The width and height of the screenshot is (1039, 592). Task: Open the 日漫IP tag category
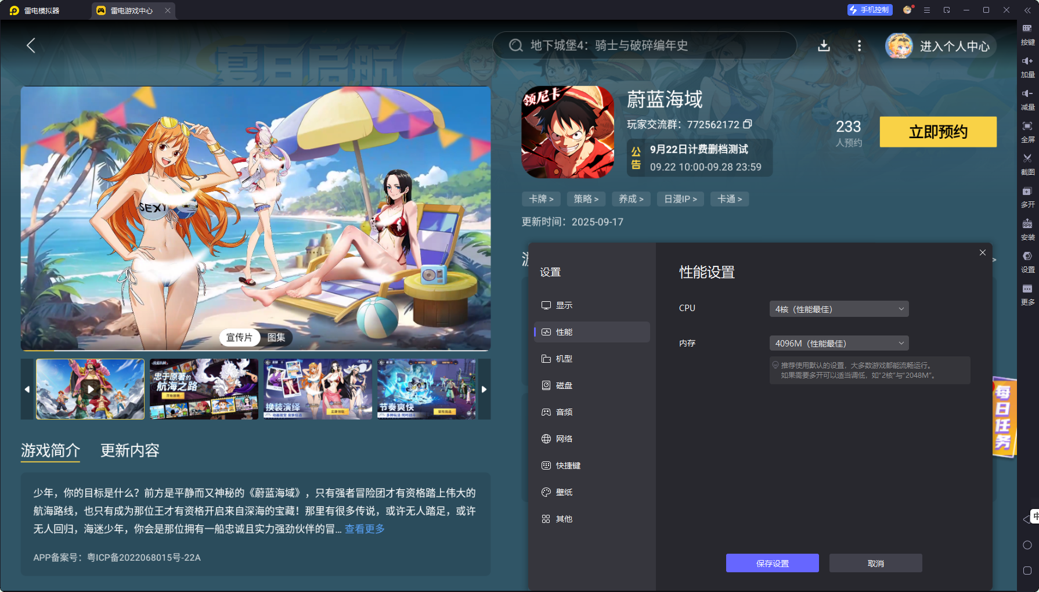[x=680, y=199]
